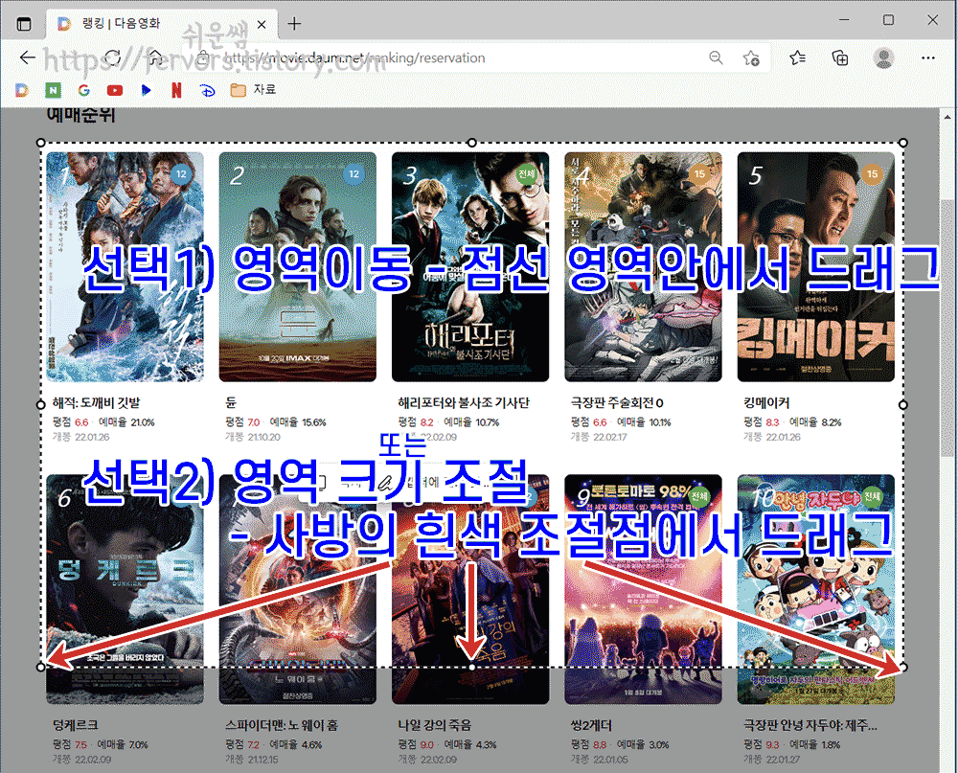
Task: Click the 해리포터와 불사조 기사단 title link
Action: coord(464,402)
